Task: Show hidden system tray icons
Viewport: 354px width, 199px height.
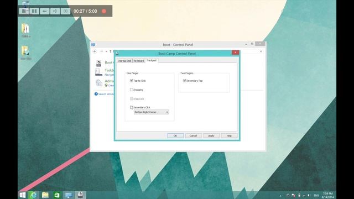Action: (x=280, y=196)
